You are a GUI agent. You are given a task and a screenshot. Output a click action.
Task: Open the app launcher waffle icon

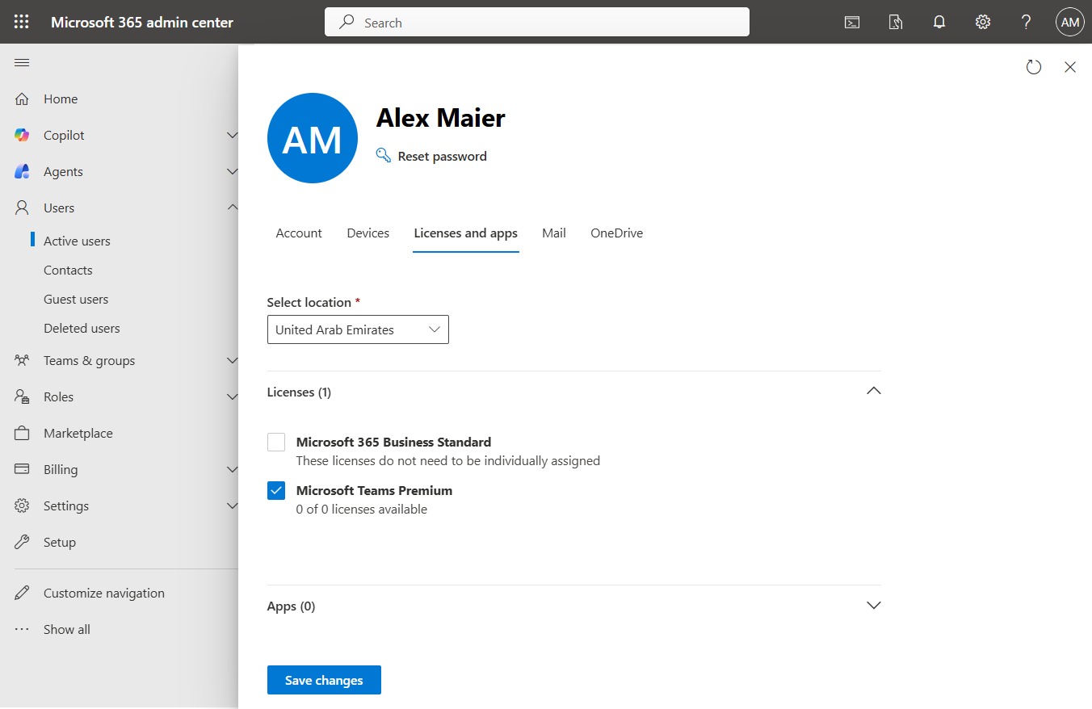pos(22,22)
